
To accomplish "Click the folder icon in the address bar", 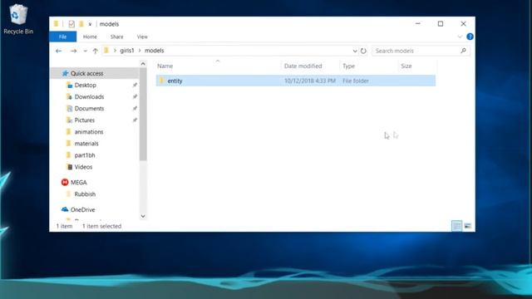I will [106, 51].
